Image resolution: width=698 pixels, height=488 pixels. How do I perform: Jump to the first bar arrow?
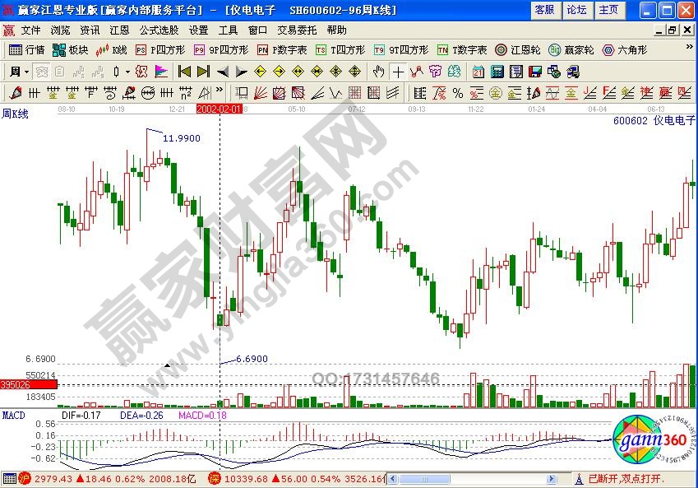coord(184,71)
